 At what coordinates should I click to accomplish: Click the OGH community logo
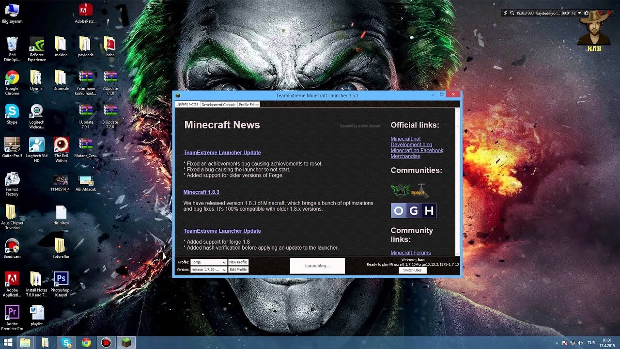click(414, 210)
